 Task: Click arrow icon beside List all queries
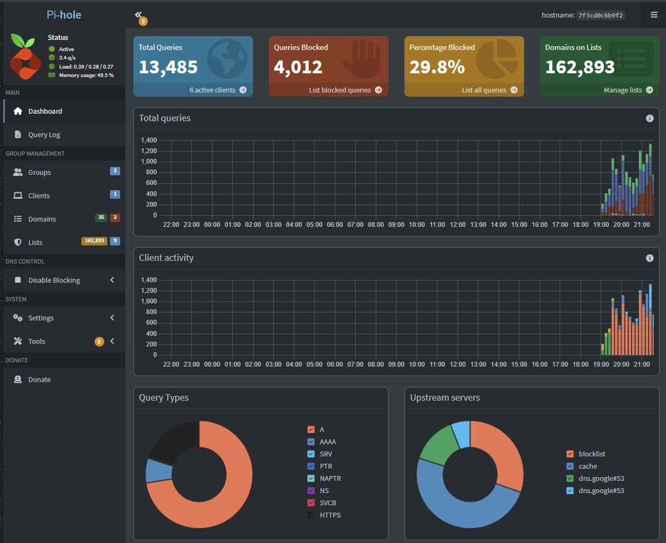pos(513,90)
